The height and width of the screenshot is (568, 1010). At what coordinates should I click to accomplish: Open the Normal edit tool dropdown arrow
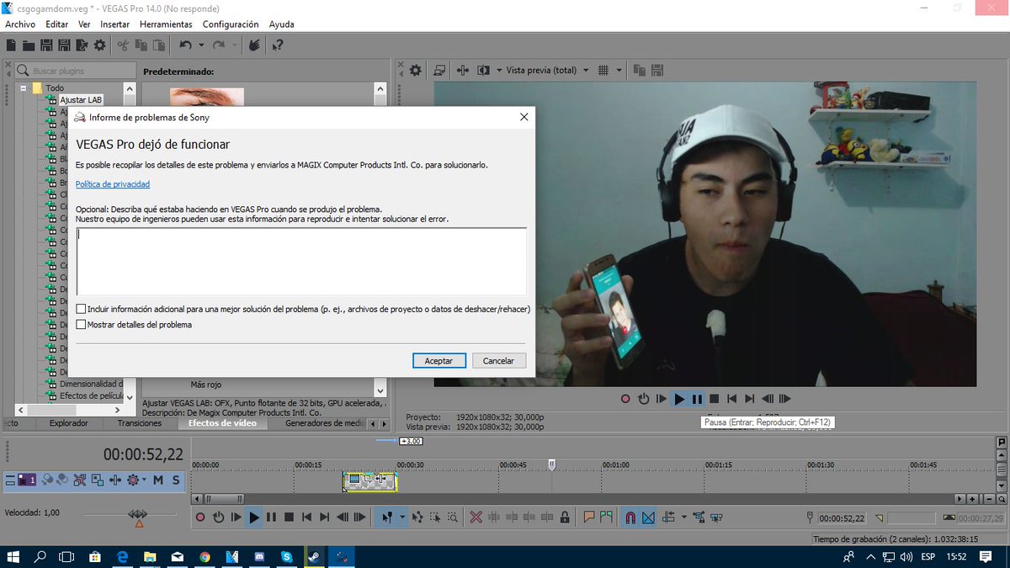(x=402, y=518)
